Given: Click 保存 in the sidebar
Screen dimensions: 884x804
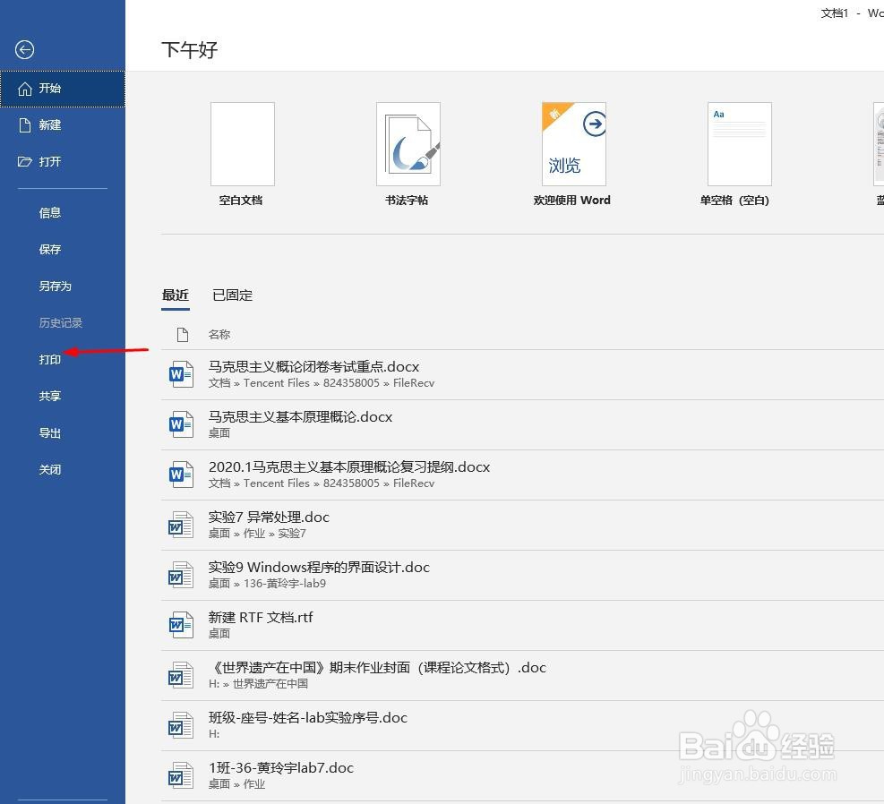Looking at the screenshot, I should coord(63,249).
